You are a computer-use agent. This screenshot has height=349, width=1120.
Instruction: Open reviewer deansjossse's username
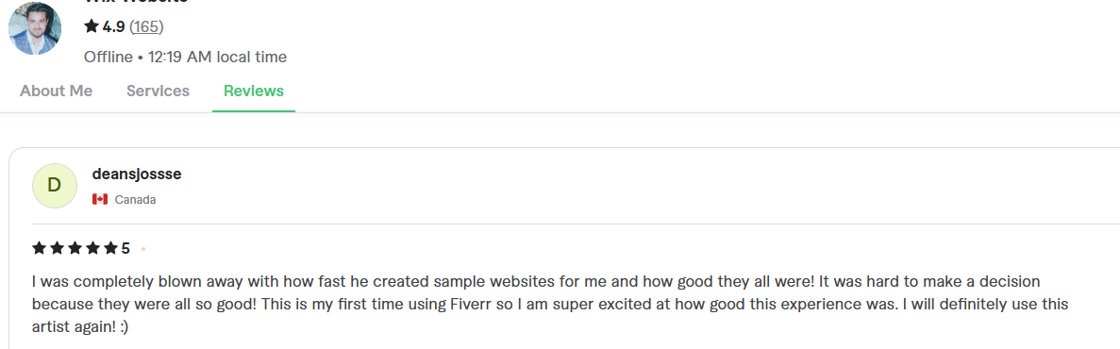pos(137,174)
